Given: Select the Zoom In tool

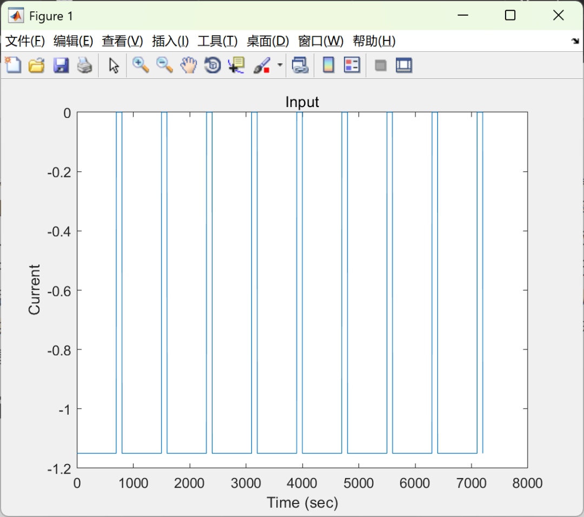Looking at the screenshot, I should tap(140, 65).
